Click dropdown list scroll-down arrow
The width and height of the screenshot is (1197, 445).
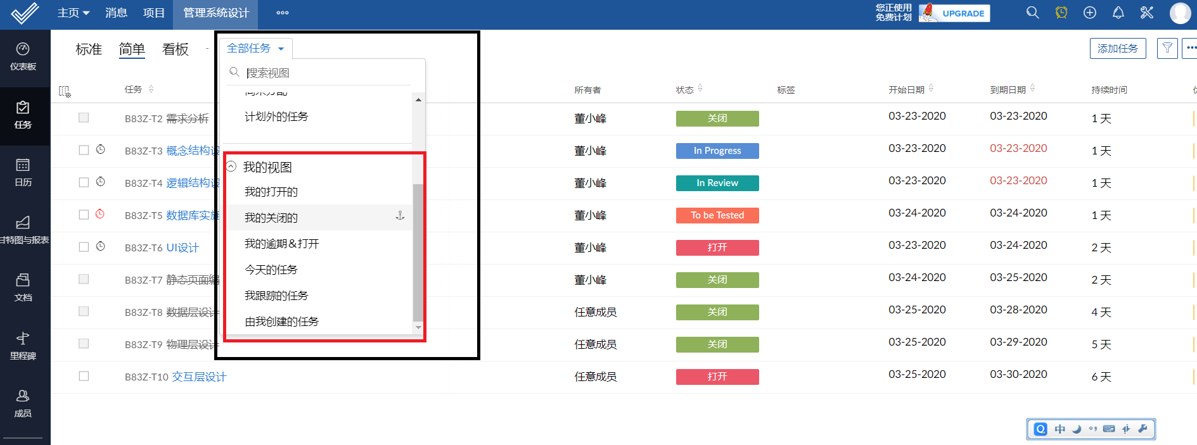point(418,327)
